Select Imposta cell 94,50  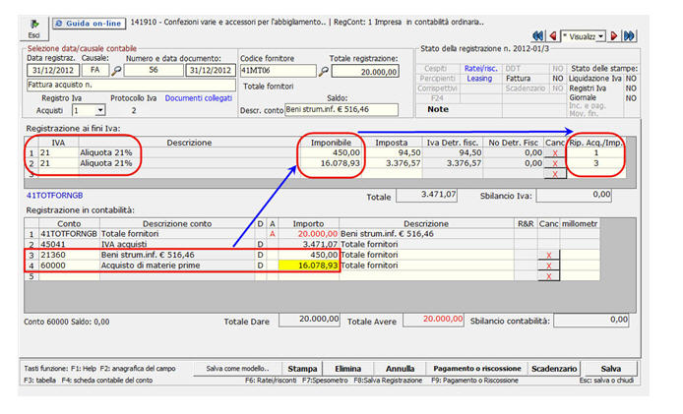point(392,152)
